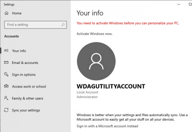Screen dimensions: 192x132
Task: Open Email & accounts settings
Action: click(35, 62)
